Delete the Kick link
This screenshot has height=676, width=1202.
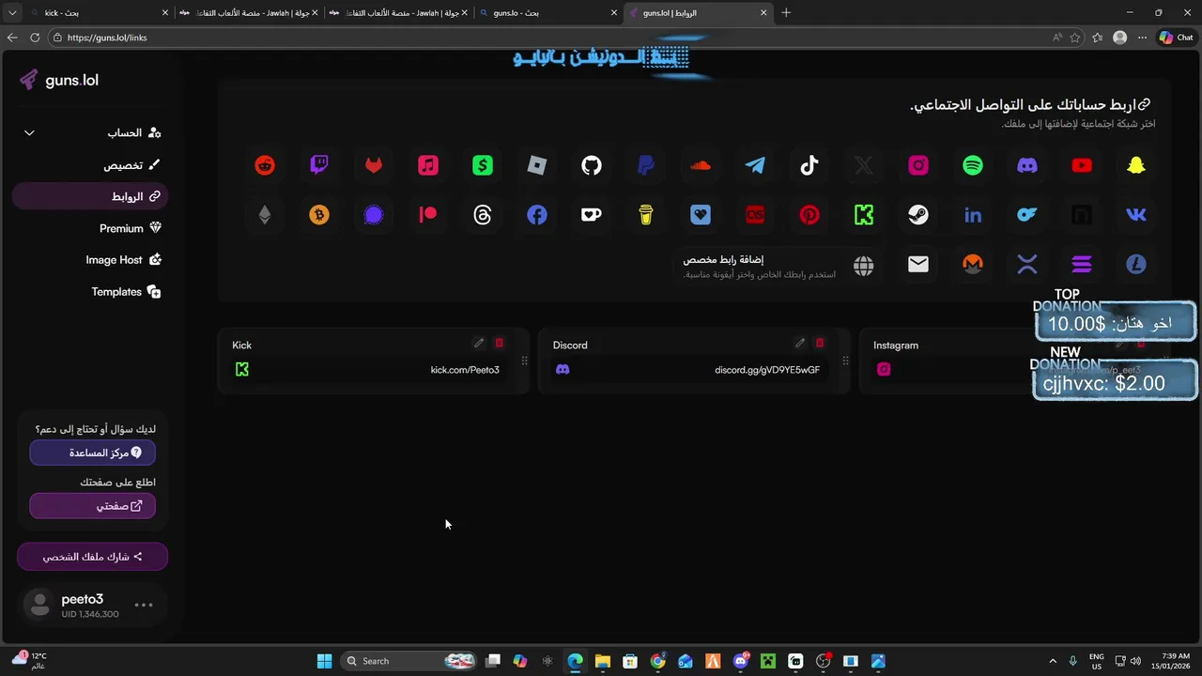coord(500,344)
